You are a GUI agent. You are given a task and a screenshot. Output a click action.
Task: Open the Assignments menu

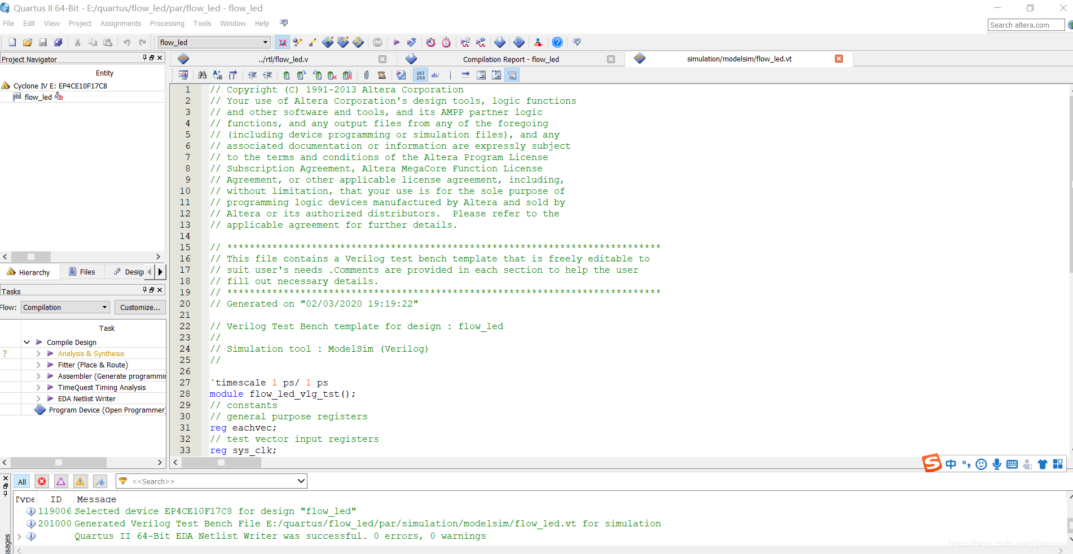pyautogui.click(x=121, y=24)
